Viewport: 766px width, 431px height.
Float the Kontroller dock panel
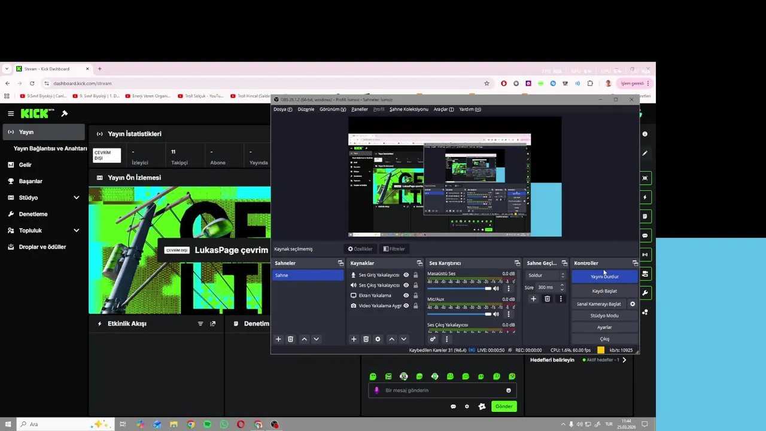point(635,263)
